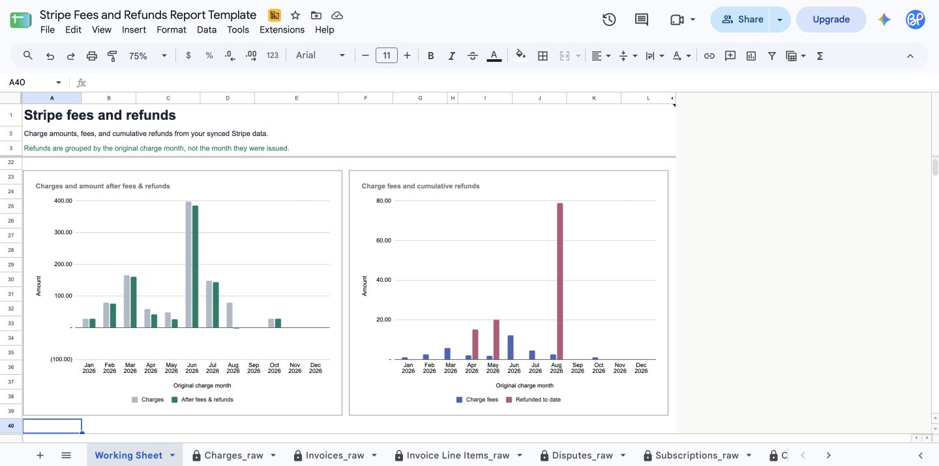Open vertical align dropdown

[x=627, y=56]
